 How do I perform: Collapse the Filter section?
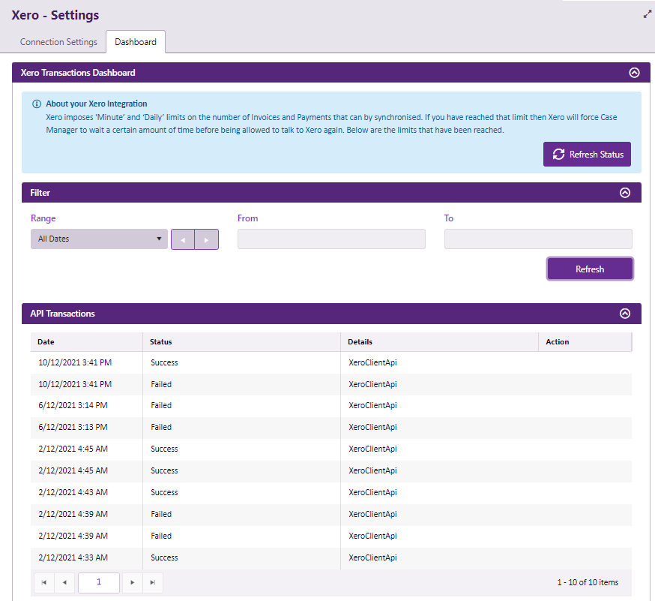pyautogui.click(x=625, y=193)
